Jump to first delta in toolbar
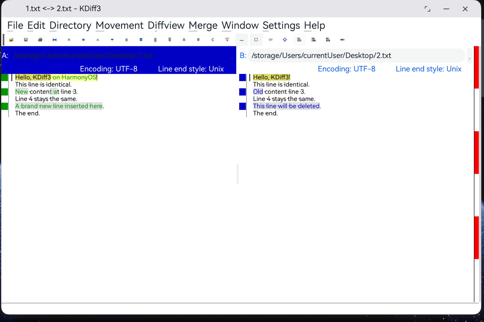The width and height of the screenshot is (484, 322). pos(69,40)
